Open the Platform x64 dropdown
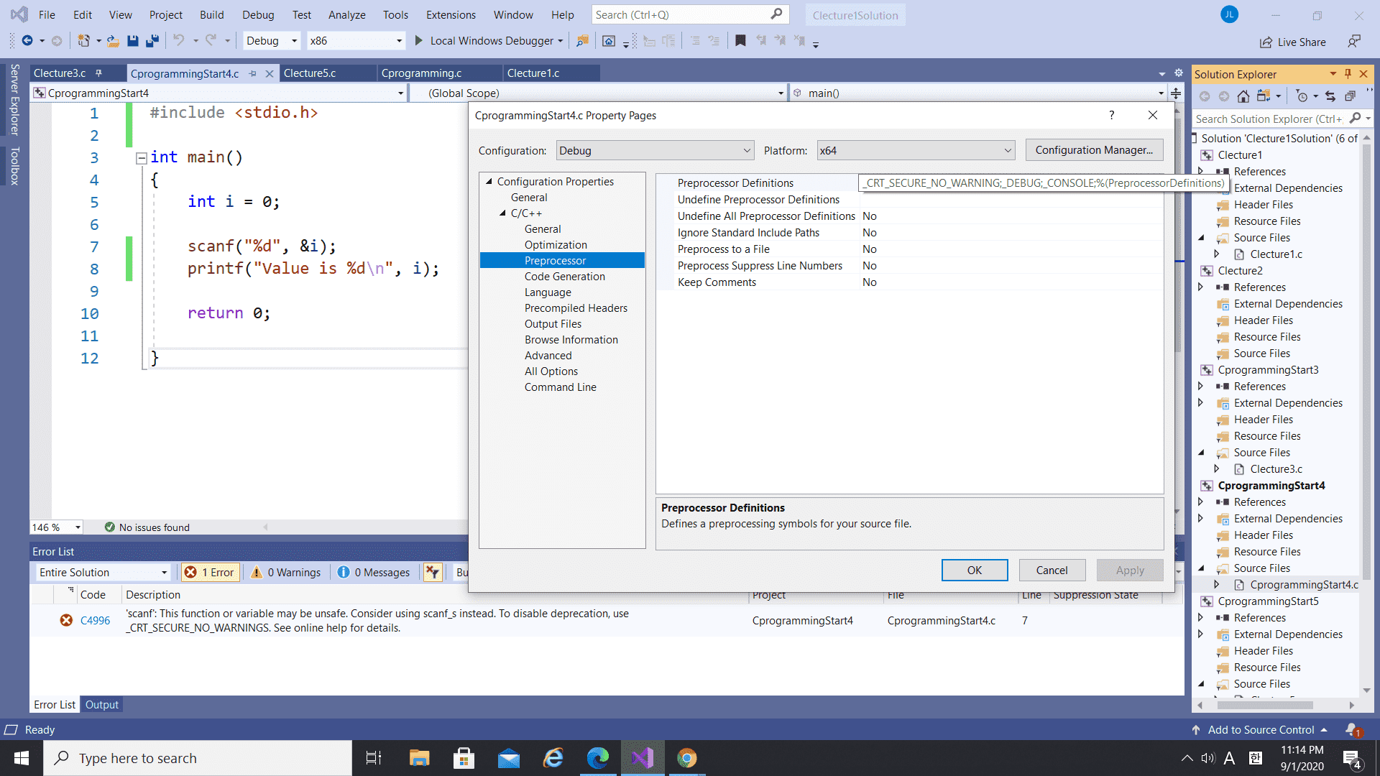Image resolution: width=1380 pixels, height=776 pixels. point(916,151)
